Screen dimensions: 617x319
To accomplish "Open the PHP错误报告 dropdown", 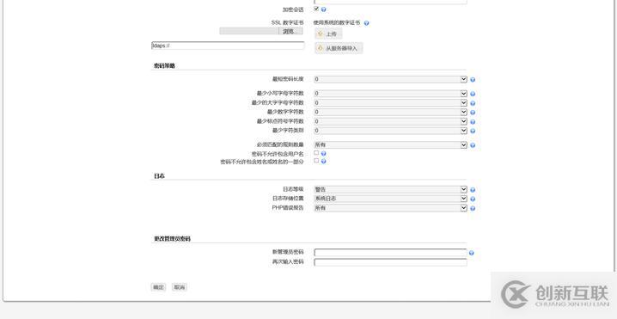I will tap(390, 208).
